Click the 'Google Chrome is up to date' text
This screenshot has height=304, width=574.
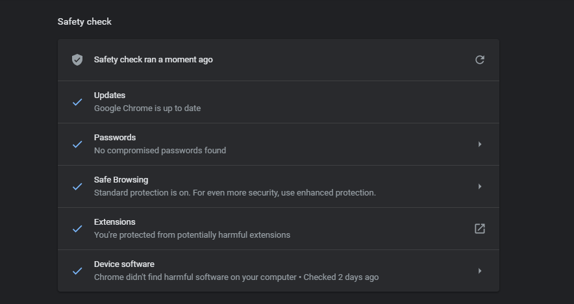coord(147,108)
